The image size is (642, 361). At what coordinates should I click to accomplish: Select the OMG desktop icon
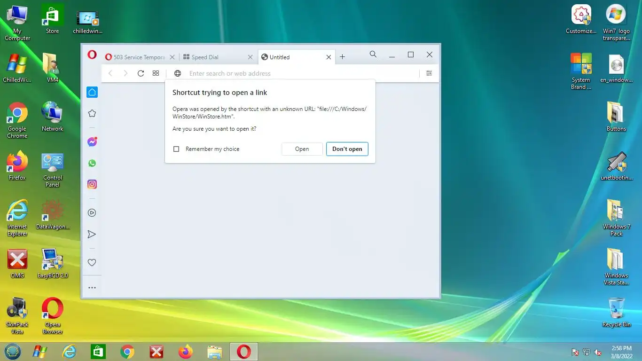pos(17,263)
